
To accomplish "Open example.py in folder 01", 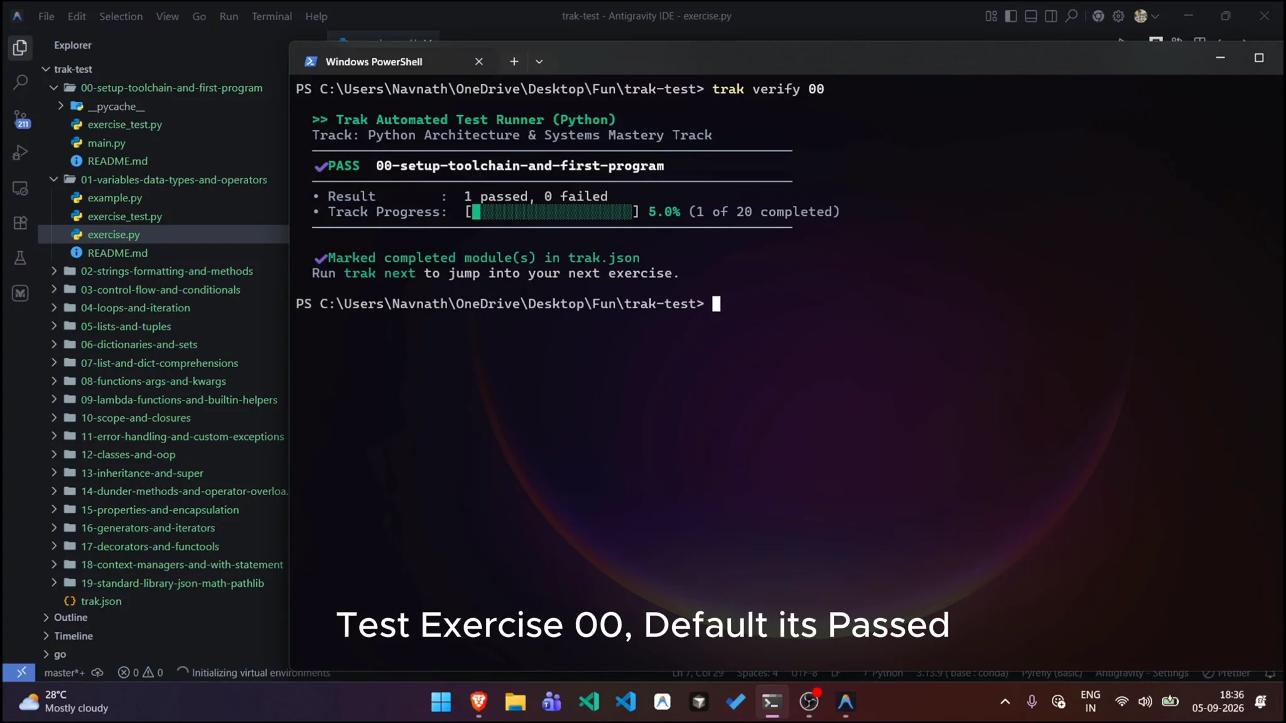I will [114, 198].
